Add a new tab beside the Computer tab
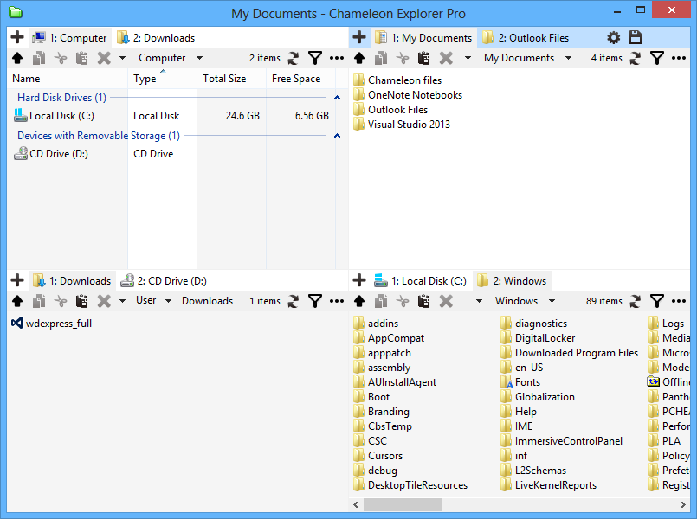The width and height of the screenshot is (697, 519). point(17,38)
